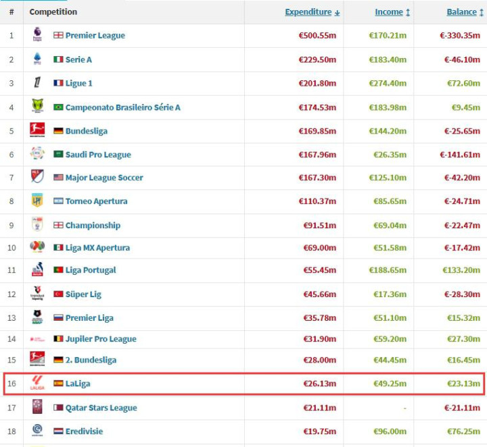Screen dimensions: 487x447
Task: Click the France flag next to Ligue 1
Action: [58, 83]
